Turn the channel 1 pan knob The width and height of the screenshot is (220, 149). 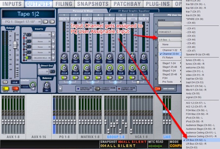point(64,56)
